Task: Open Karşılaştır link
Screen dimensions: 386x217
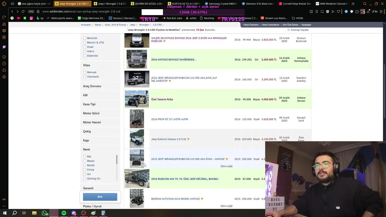Action: pos(306,25)
